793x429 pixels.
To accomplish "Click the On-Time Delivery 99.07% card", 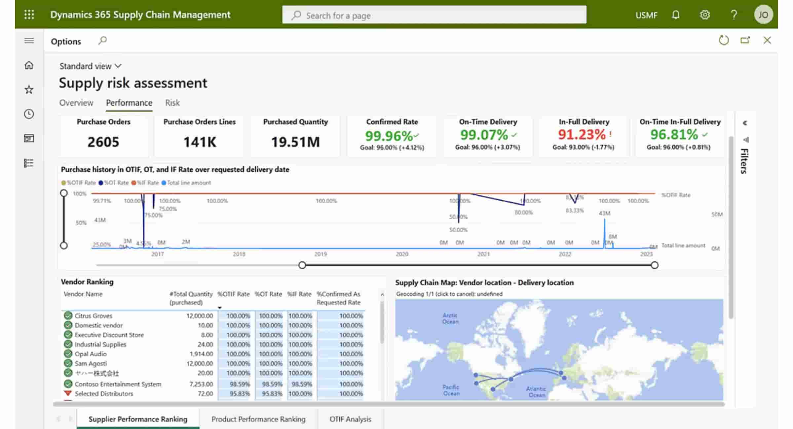I will 488,136.
